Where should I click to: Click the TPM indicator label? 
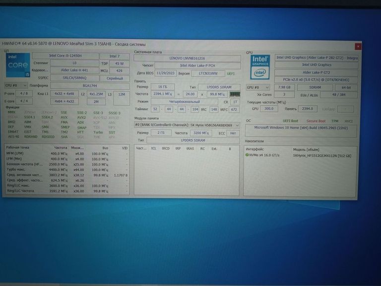pyautogui.click(x=335, y=121)
